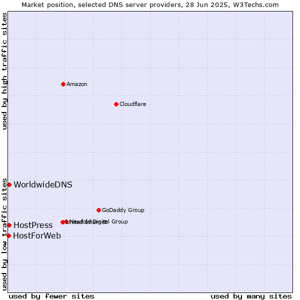Screen dimensions: 300x300
Task: Click the GoDaddy Group red data point
Action: tap(98, 210)
